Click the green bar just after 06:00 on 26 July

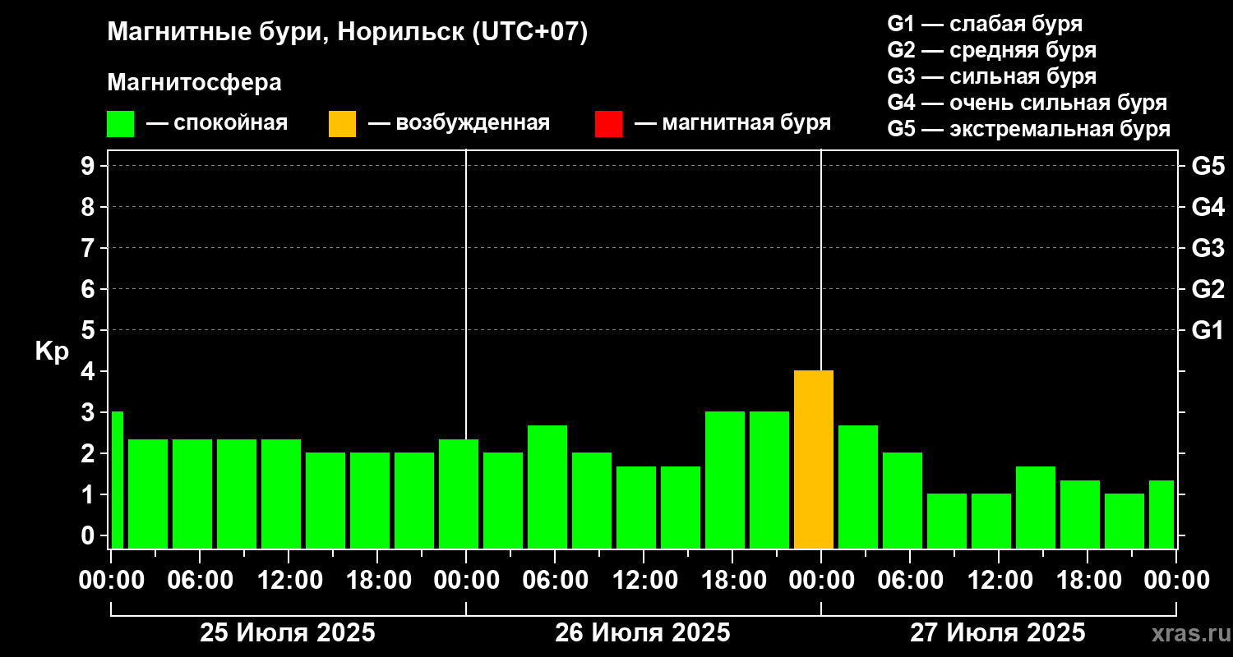592,501
